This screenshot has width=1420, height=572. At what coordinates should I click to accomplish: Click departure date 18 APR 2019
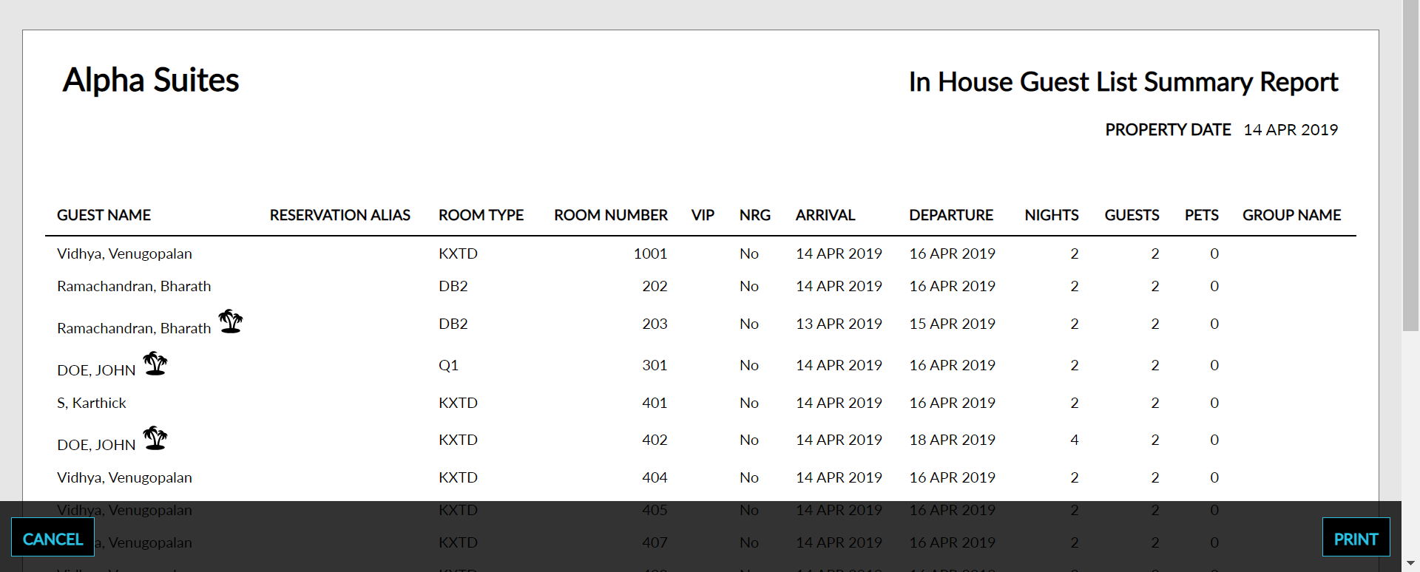[x=952, y=440]
